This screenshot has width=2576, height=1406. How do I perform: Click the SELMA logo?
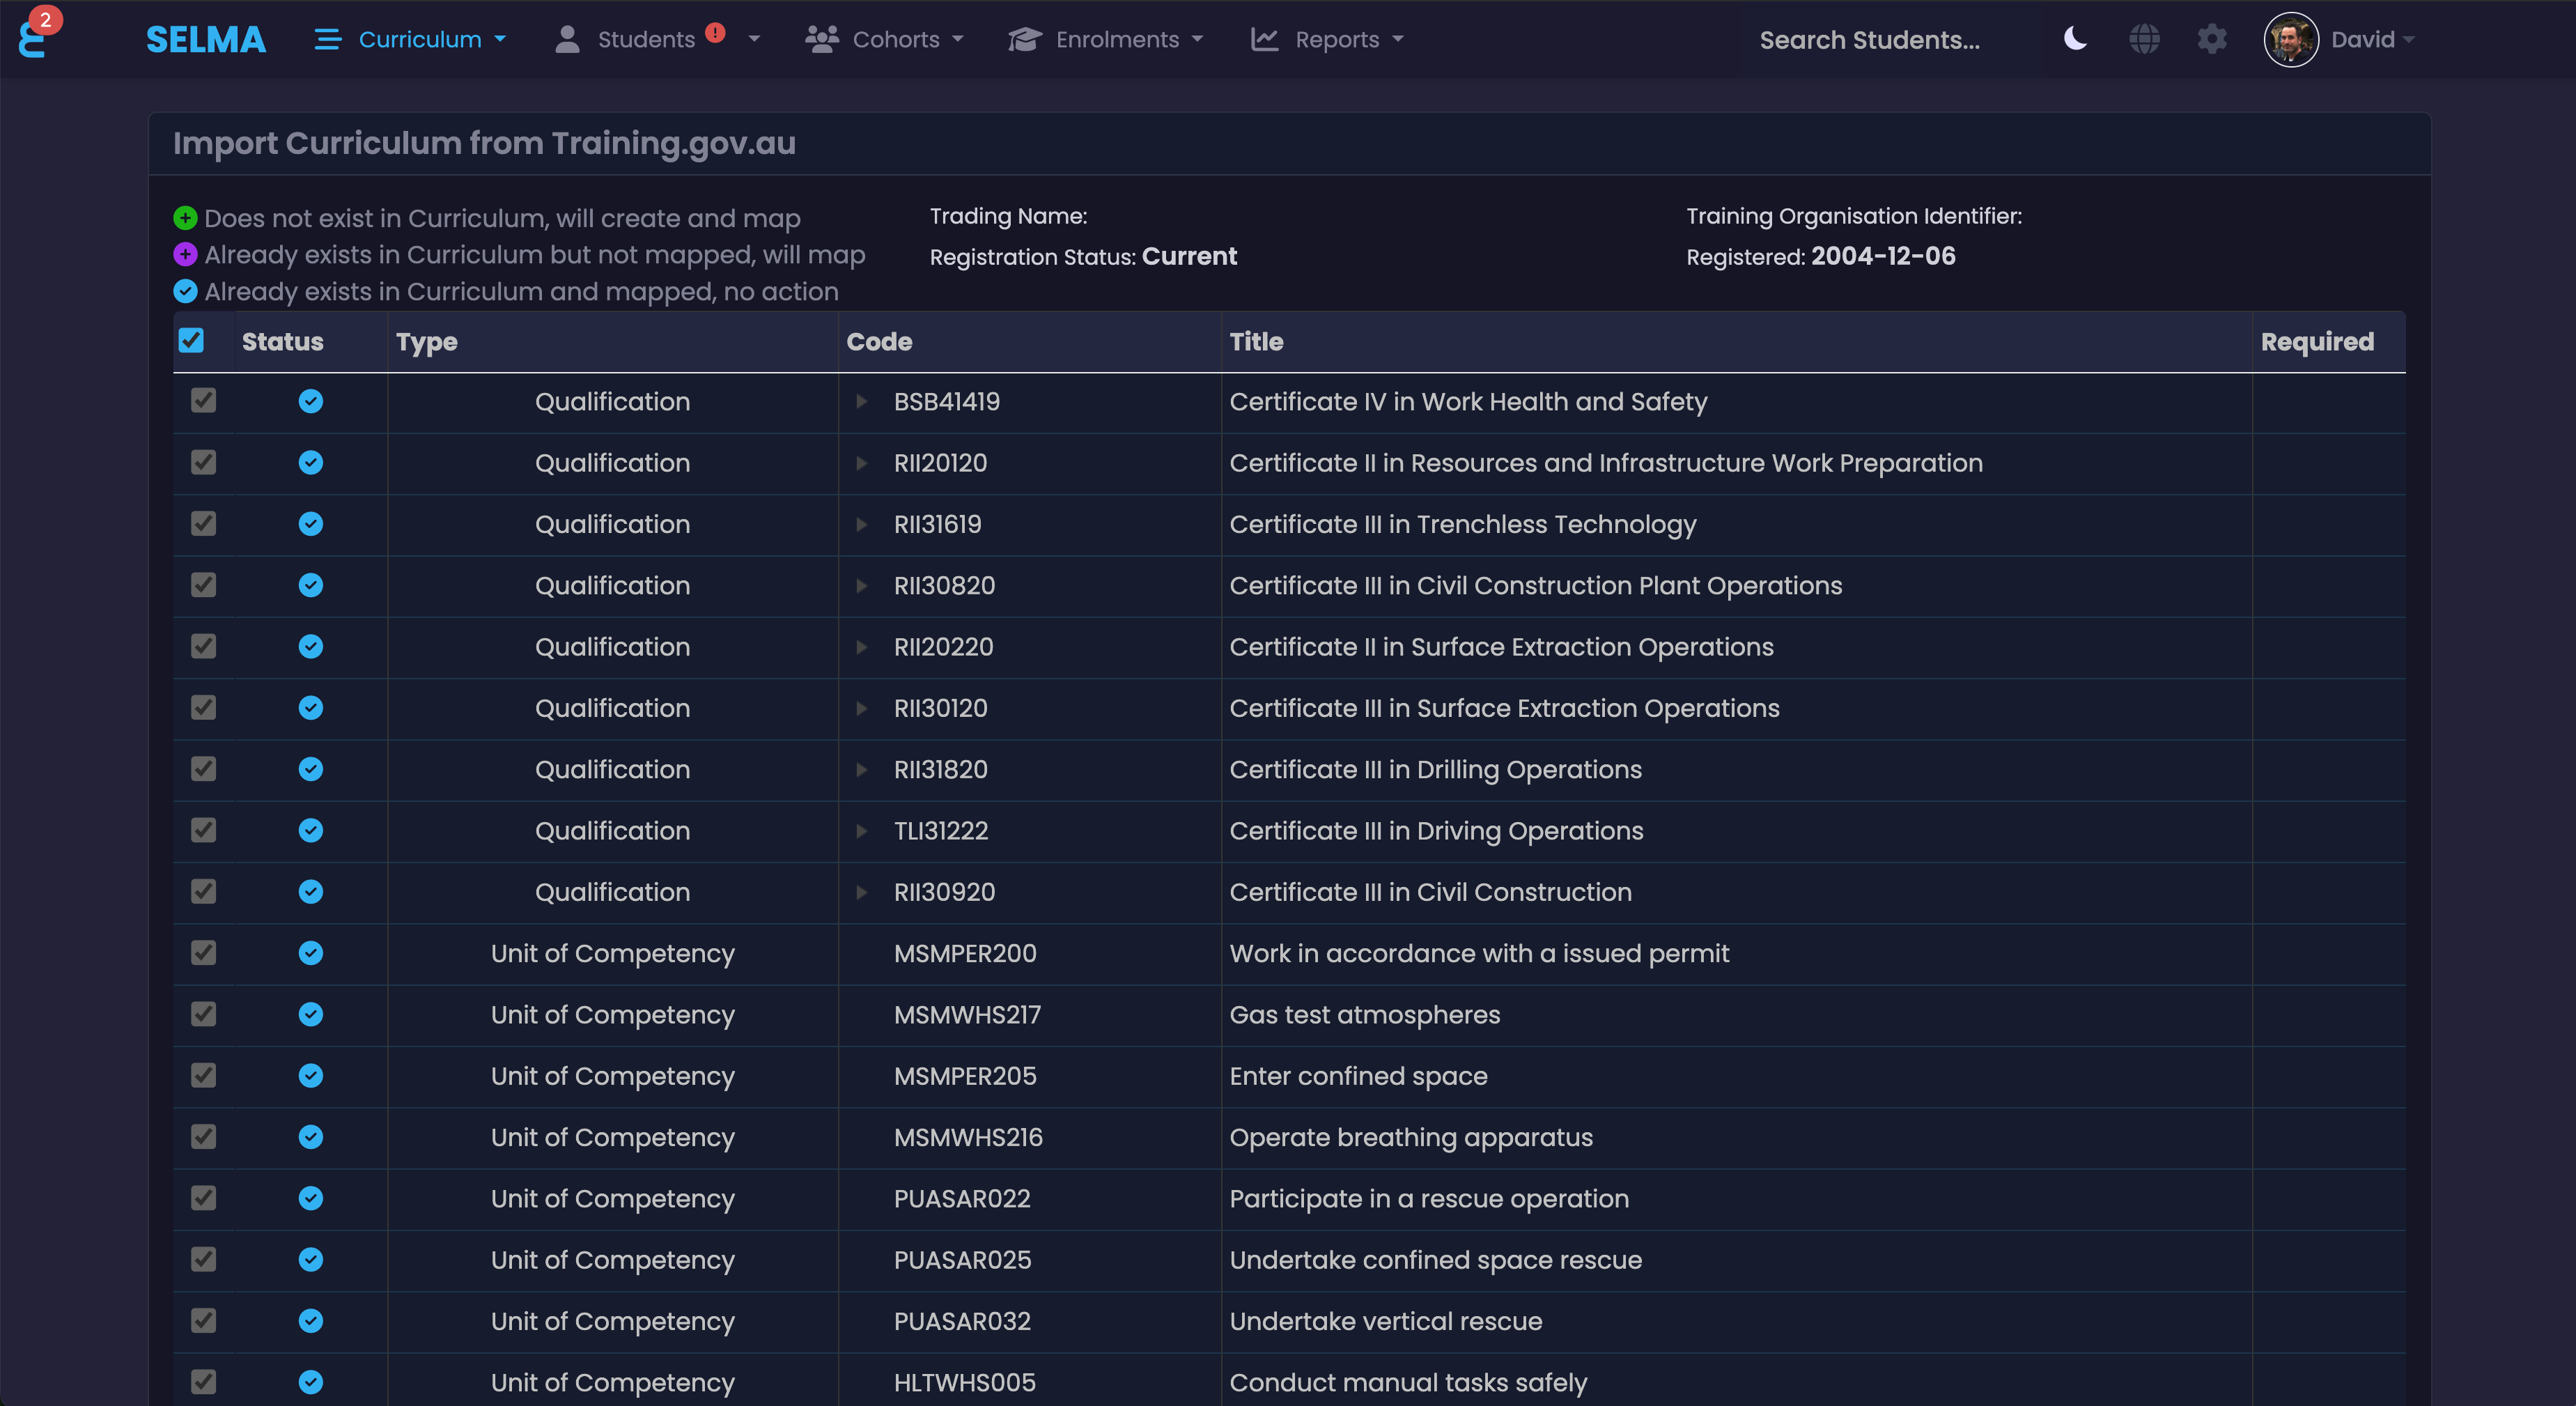point(206,39)
